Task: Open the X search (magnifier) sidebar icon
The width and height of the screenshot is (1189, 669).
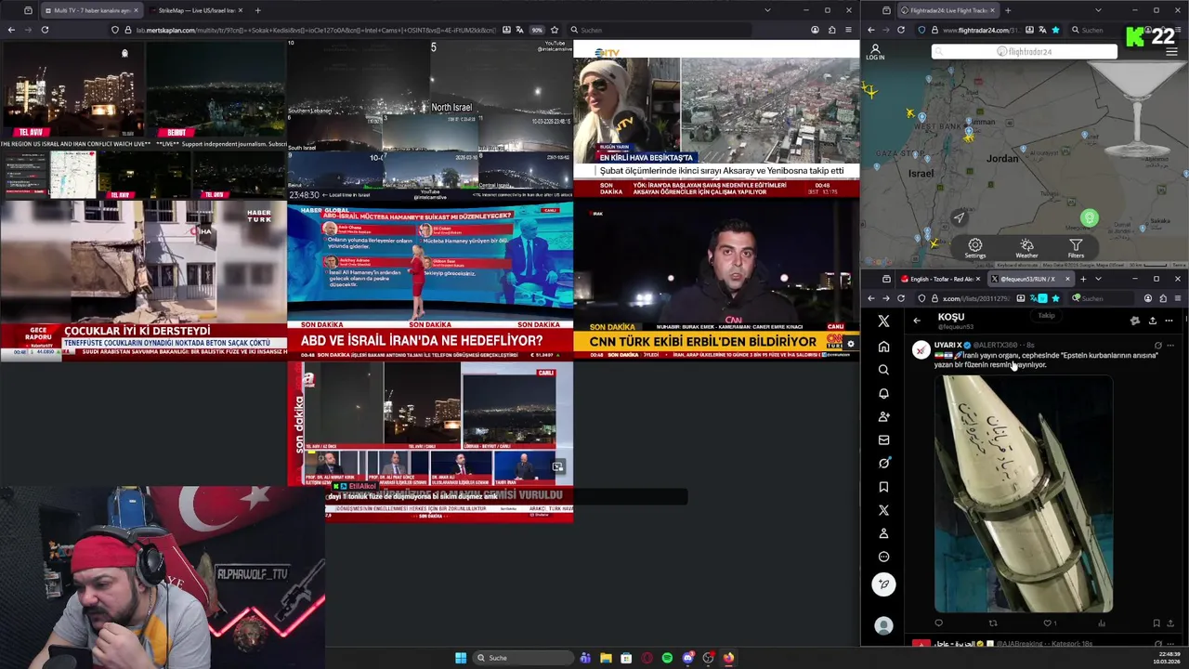Action: point(883,370)
